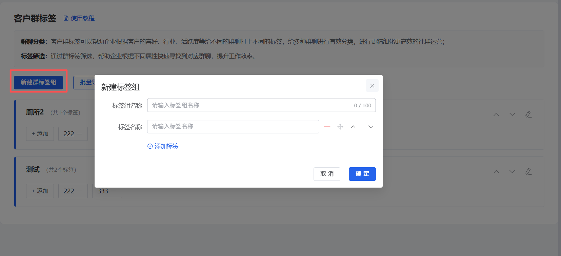Click the (共2个标签) count text

click(x=61, y=170)
